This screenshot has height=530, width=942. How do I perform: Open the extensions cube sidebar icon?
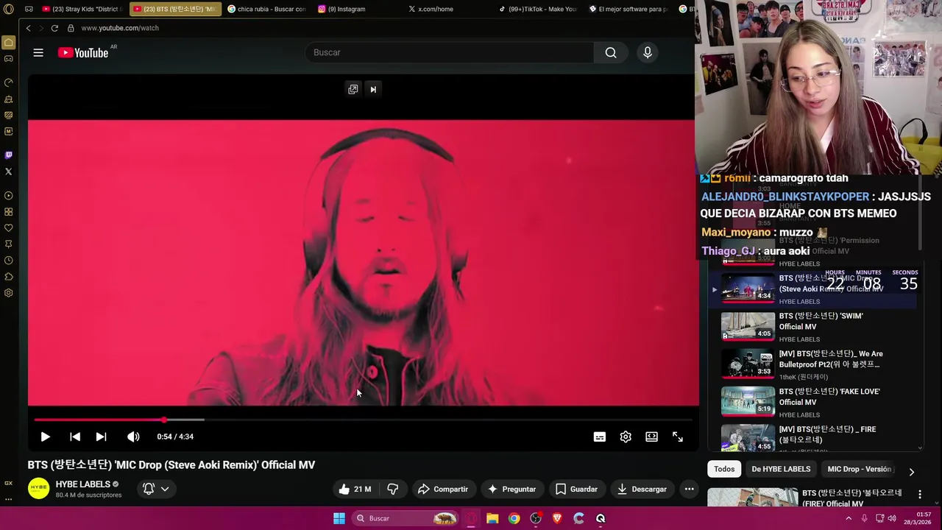pyautogui.click(x=9, y=277)
